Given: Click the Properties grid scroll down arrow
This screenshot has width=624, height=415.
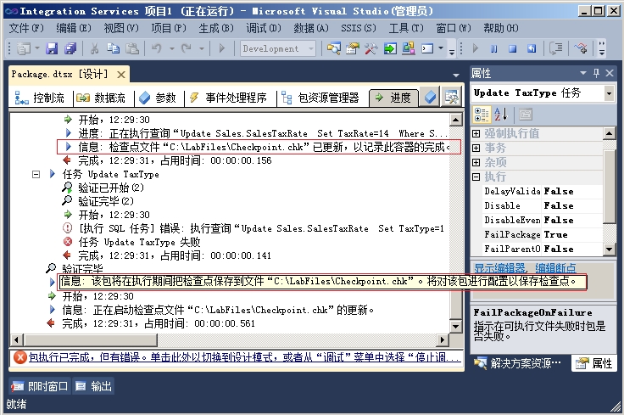Looking at the screenshot, I should click(x=609, y=250).
